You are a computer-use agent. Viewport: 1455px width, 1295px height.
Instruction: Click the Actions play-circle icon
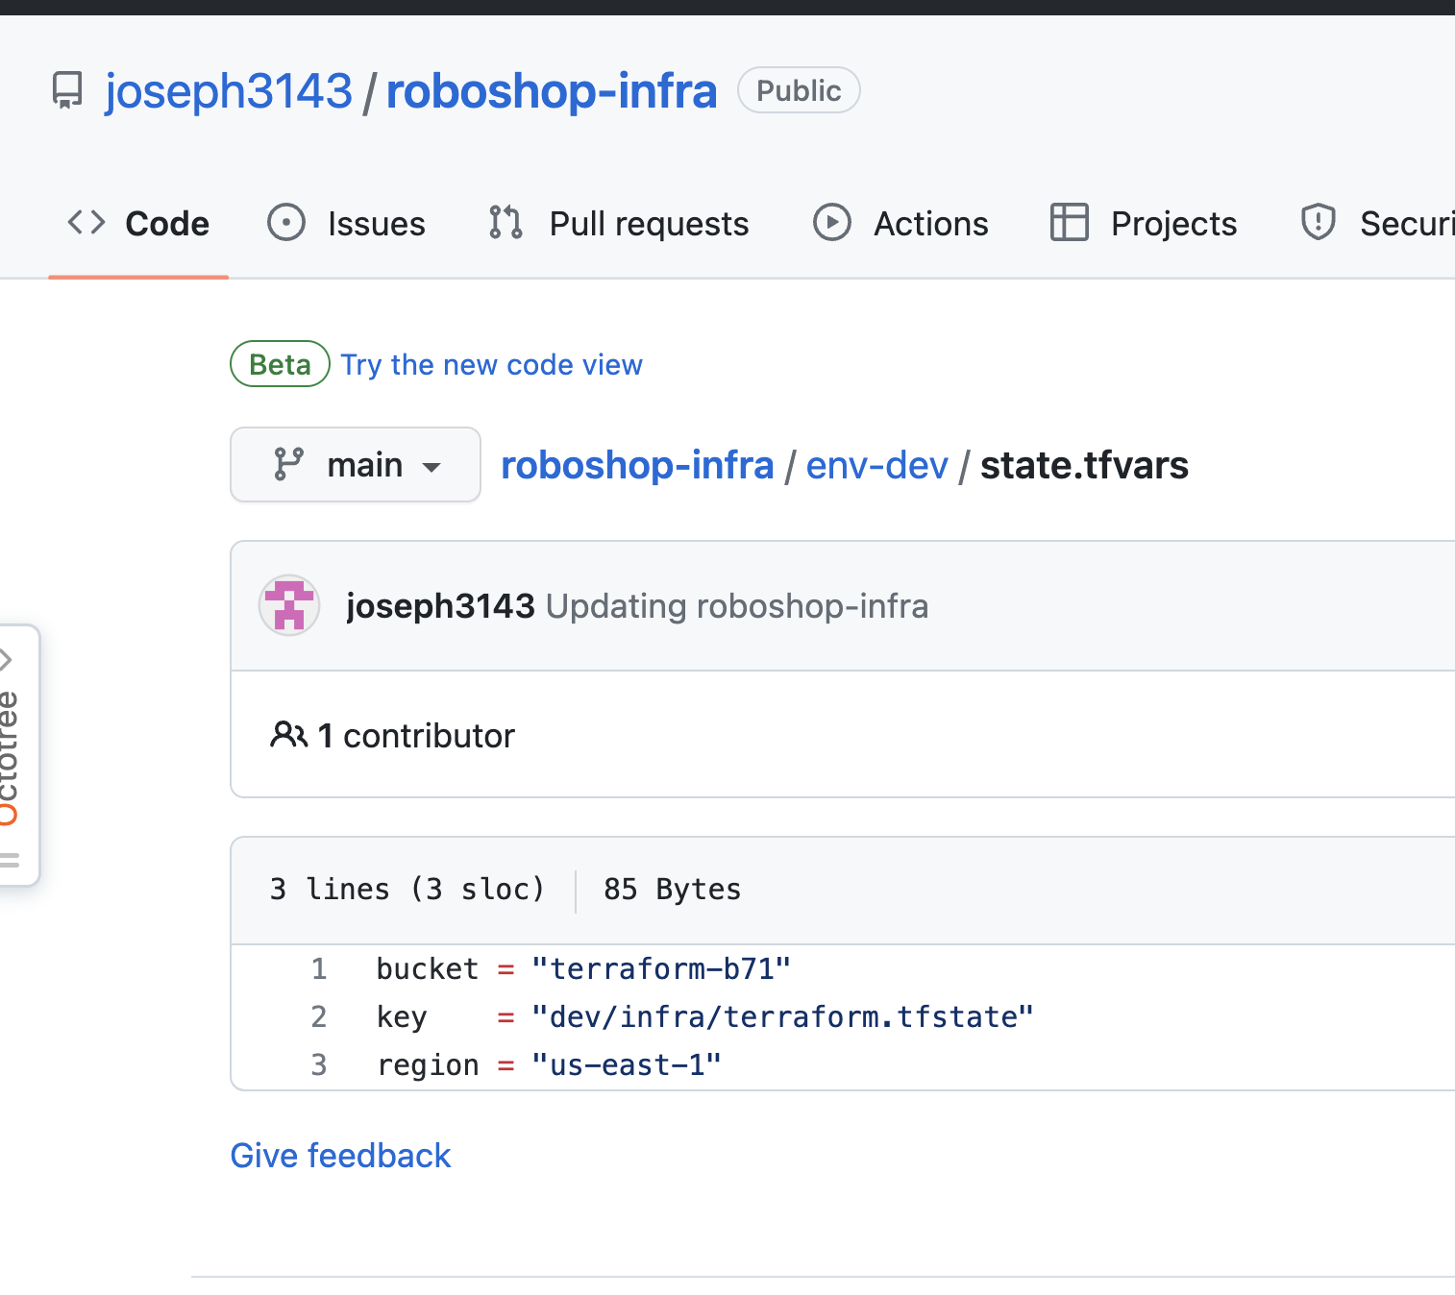[x=832, y=223]
